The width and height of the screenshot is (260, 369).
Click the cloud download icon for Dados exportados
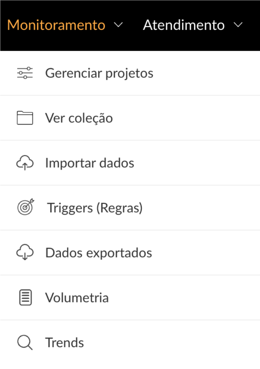25,252
